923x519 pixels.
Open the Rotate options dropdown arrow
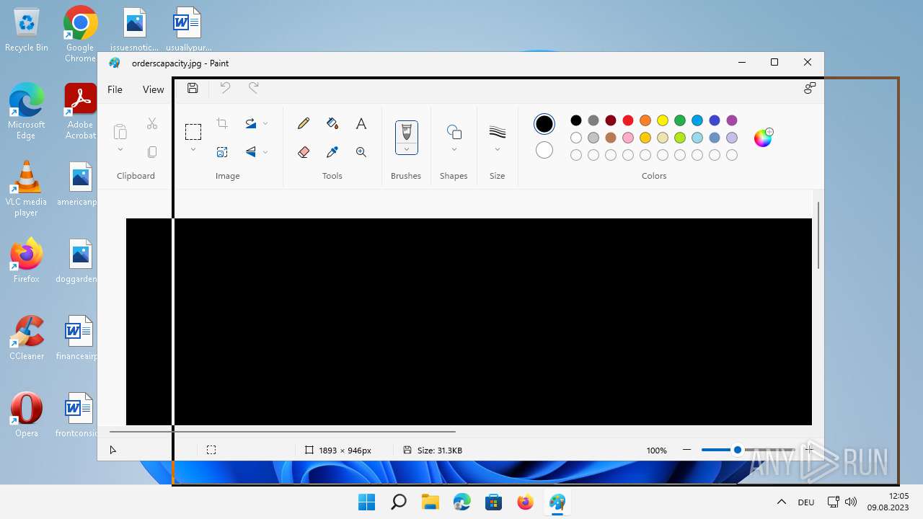(x=265, y=124)
